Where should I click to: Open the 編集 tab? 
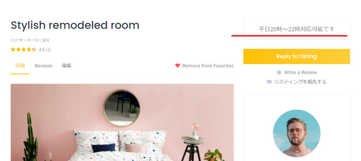coord(67,66)
